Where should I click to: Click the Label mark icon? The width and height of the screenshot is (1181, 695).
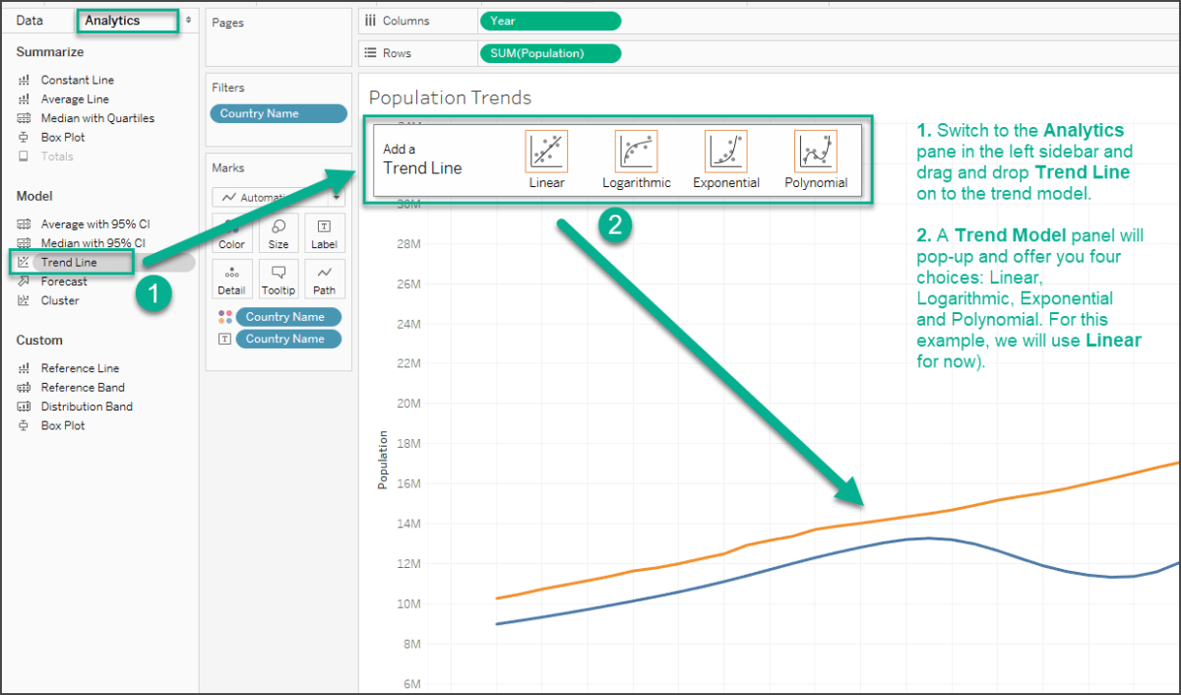(x=325, y=232)
